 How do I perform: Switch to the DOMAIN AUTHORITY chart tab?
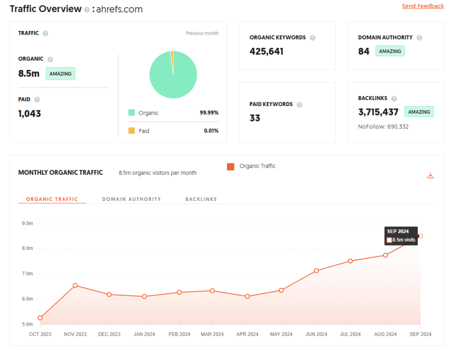tap(131, 199)
